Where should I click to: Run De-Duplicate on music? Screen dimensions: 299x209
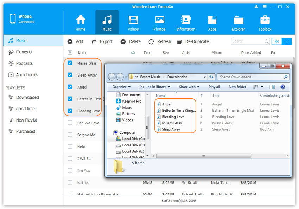[193, 41]
